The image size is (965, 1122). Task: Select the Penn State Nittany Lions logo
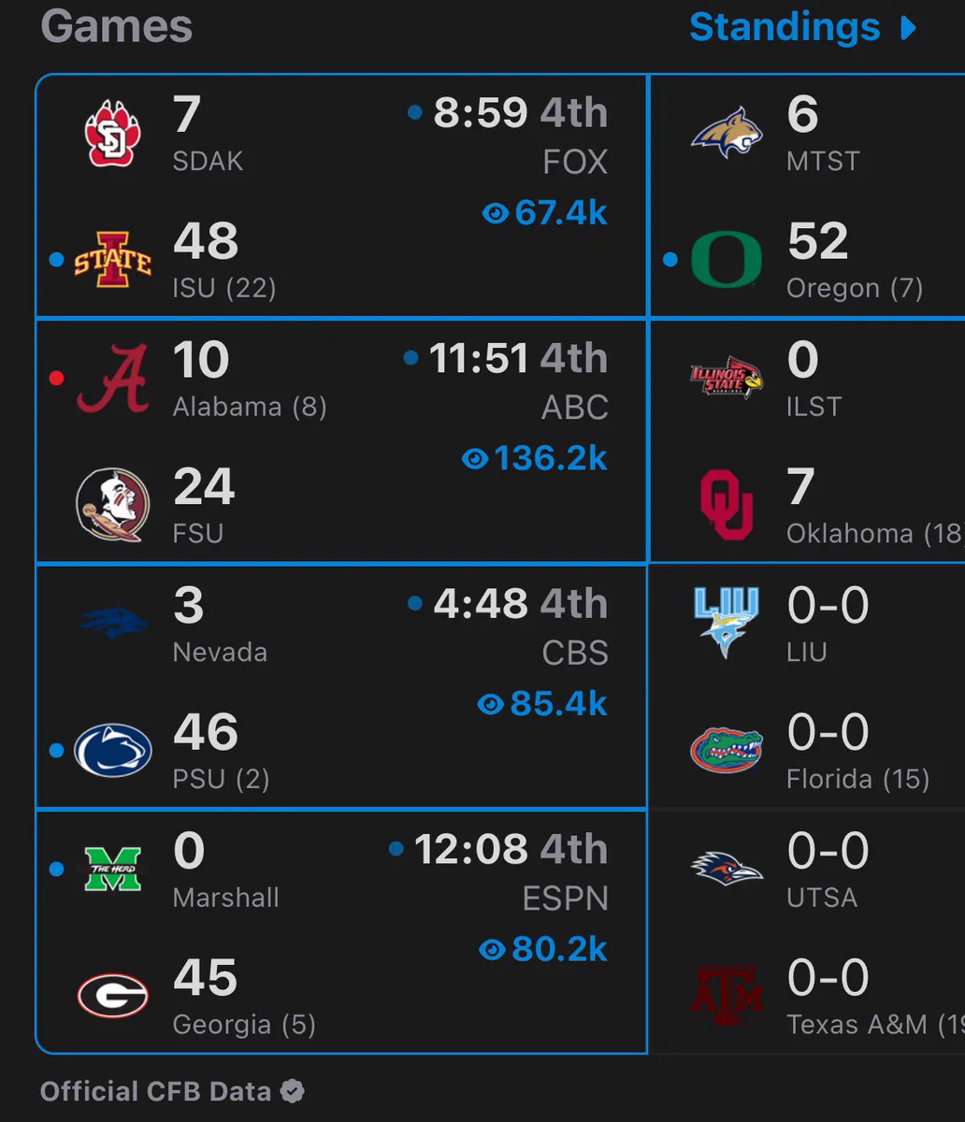112,751
